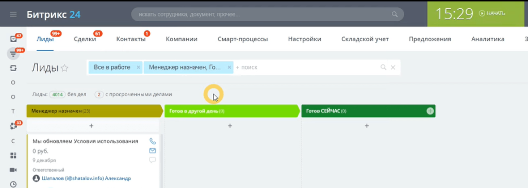The width and height of the screenshot is (528, 188).
Task: Remove the Все в работе filter
Action: click(138, 67)
